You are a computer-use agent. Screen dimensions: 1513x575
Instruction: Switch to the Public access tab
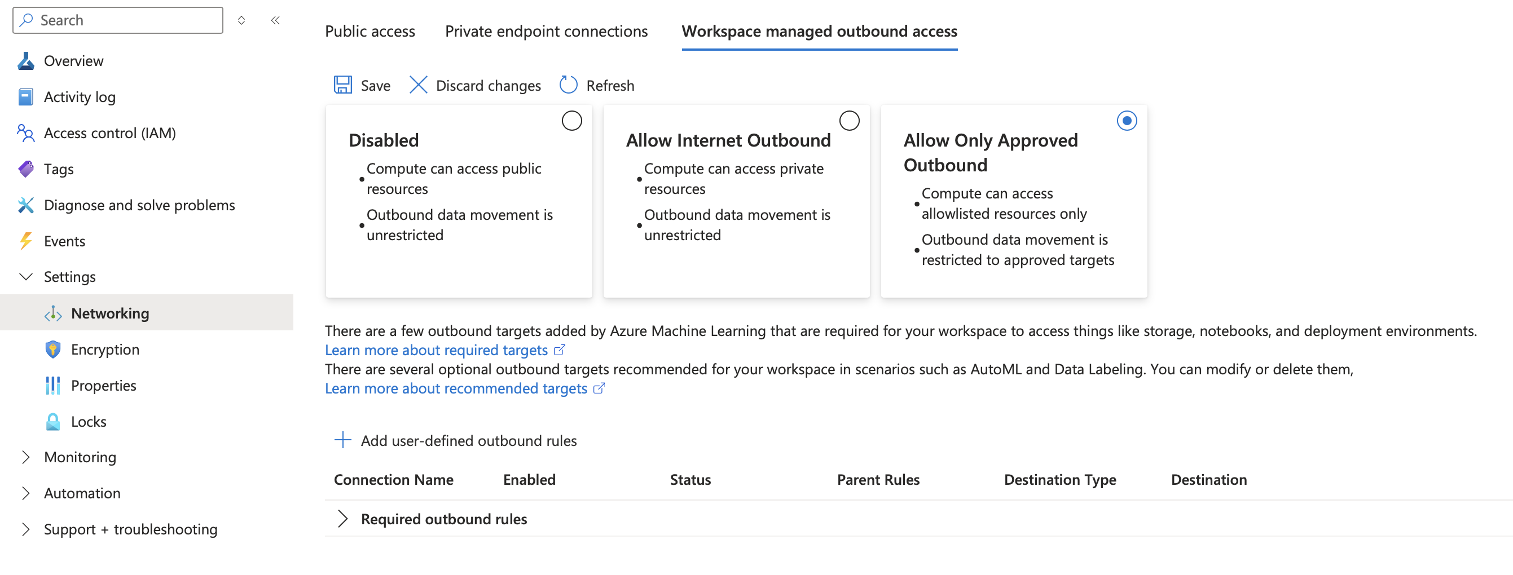pos(370,31)
